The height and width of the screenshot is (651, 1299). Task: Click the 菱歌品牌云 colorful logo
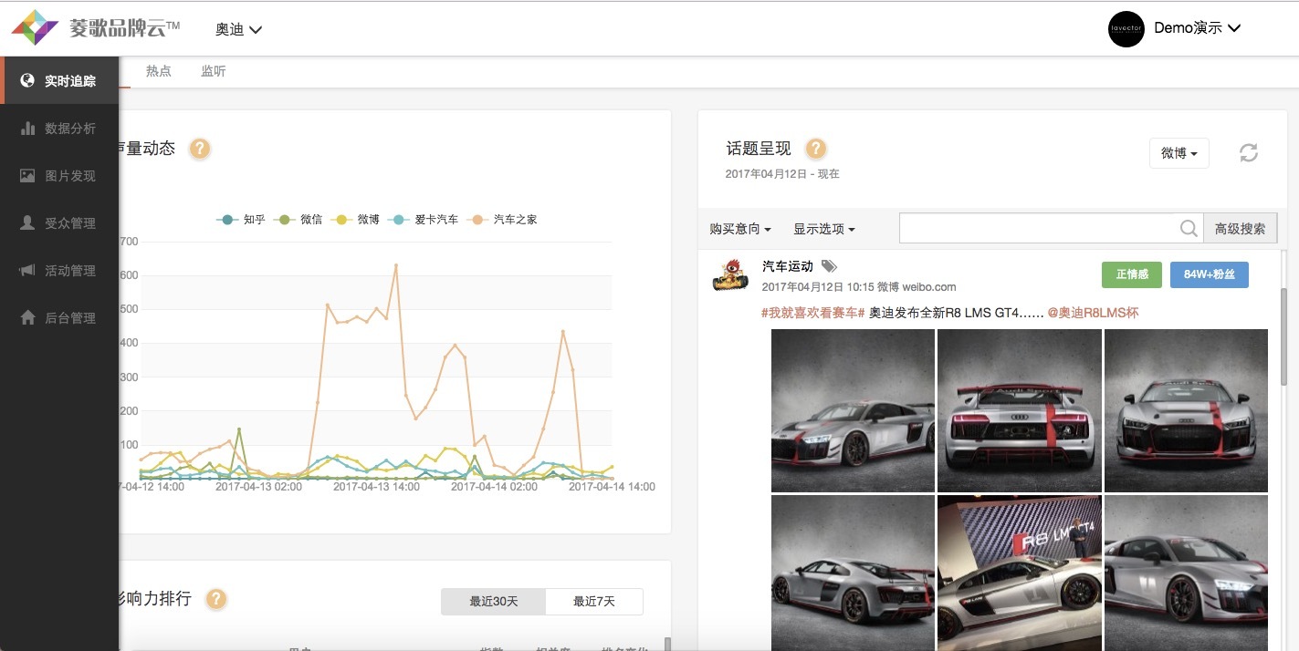(x=35, y=27)
